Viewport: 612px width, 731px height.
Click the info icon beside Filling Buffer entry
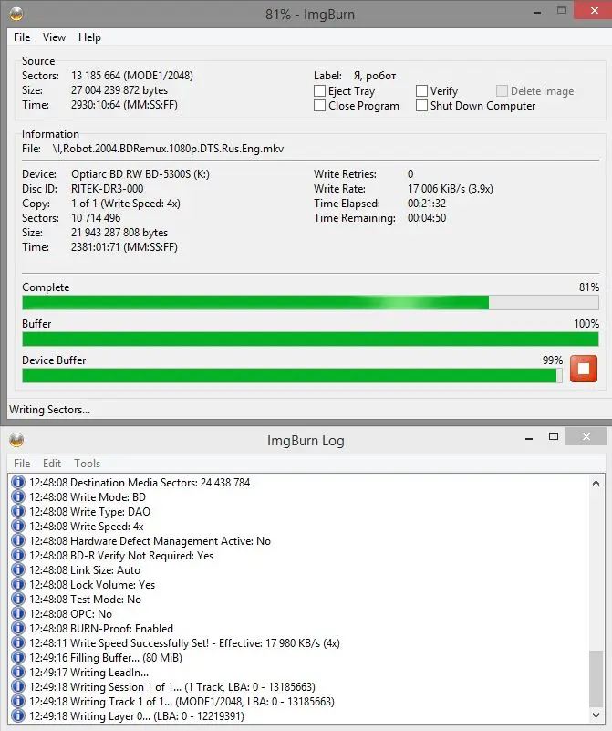17,657
